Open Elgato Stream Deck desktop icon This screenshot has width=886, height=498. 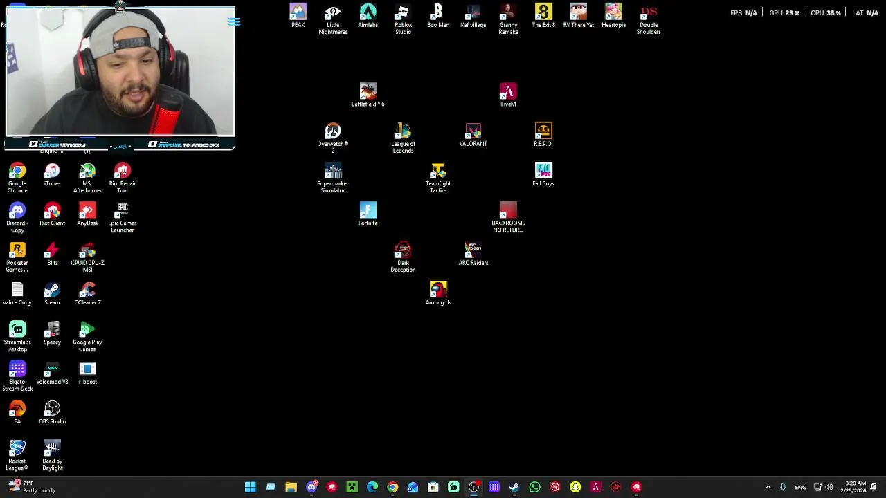pyautogui.click(x=17, y=376)
